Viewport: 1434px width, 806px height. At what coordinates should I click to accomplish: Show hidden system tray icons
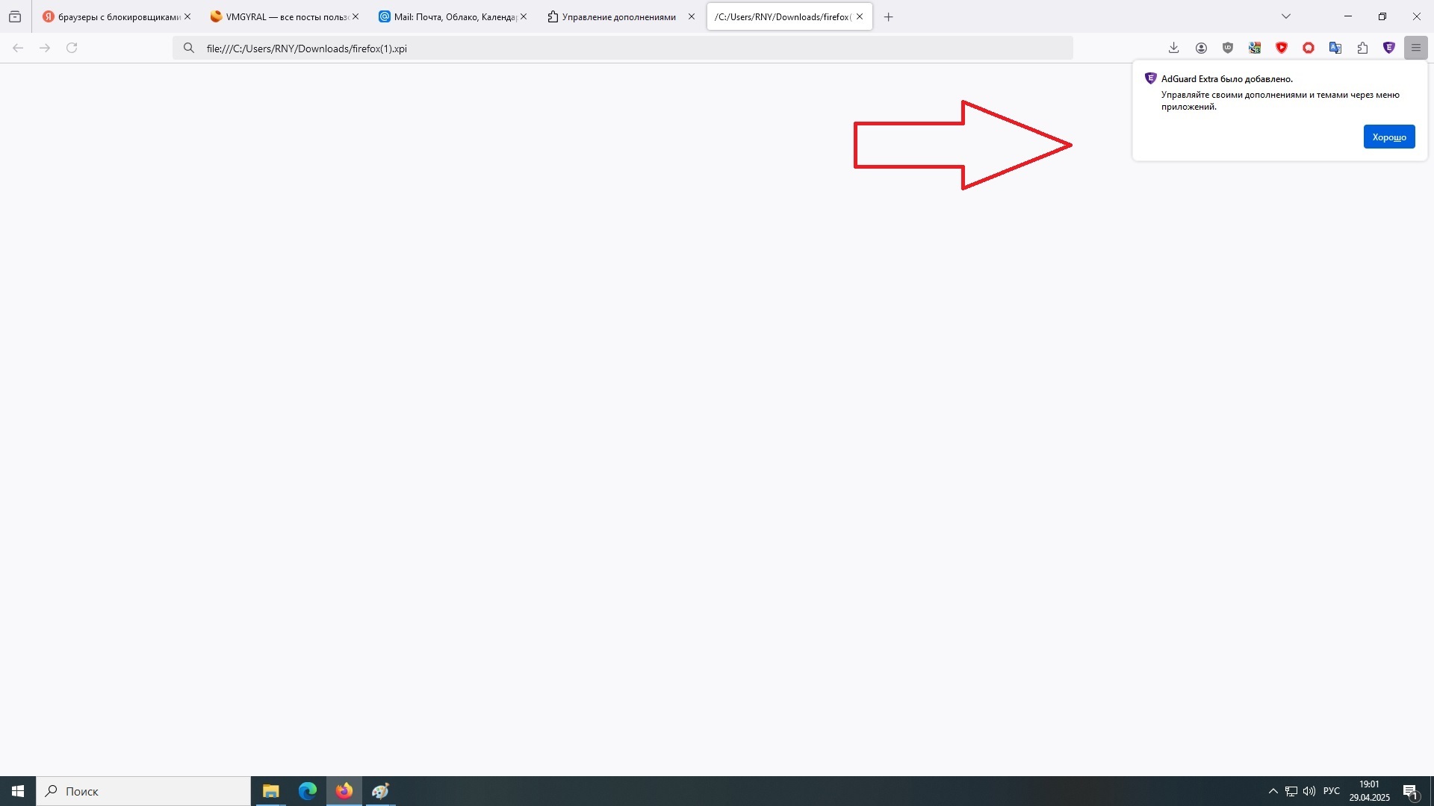[1273, 791]
